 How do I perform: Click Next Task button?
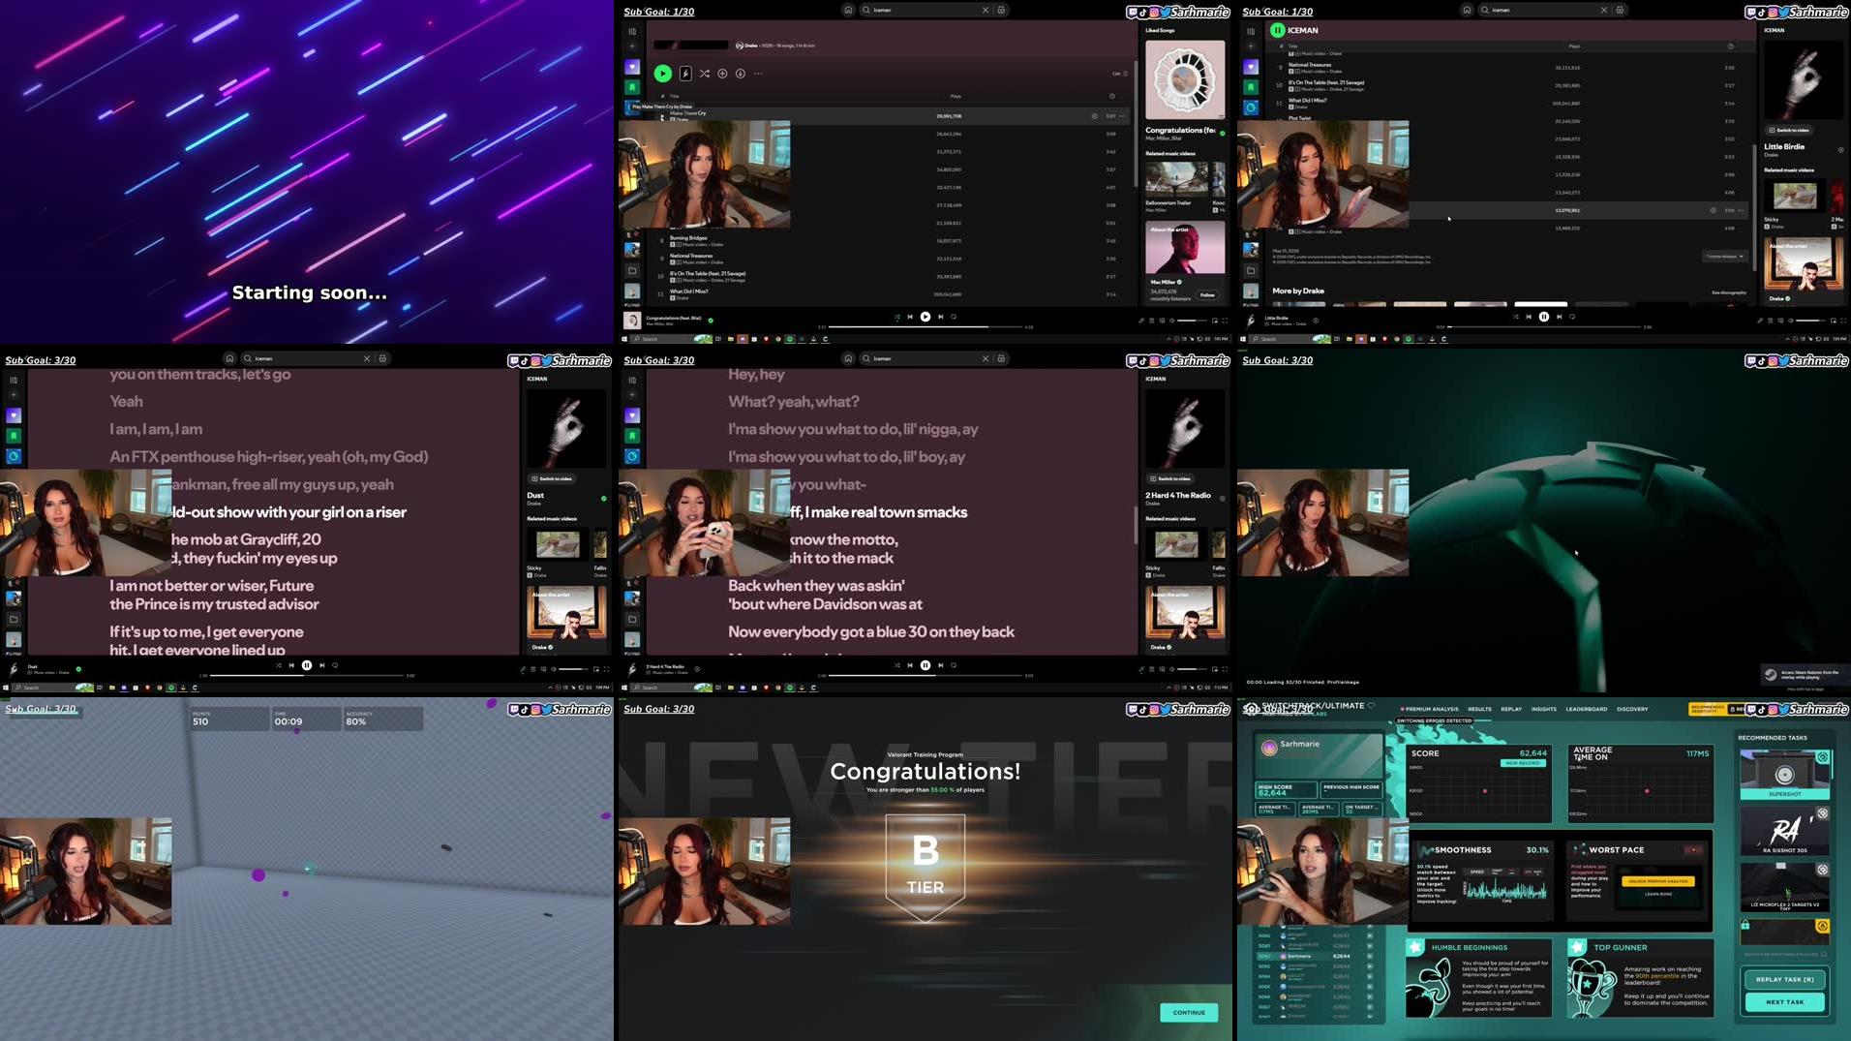[x=1784, y=1002]
